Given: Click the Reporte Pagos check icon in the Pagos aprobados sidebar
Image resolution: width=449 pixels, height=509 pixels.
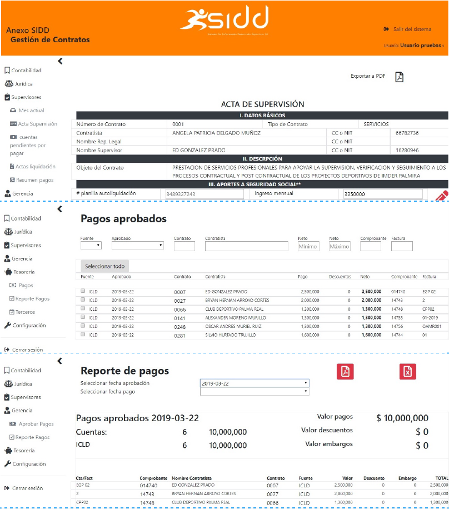Looking at the screenshot, I should 12,298.
